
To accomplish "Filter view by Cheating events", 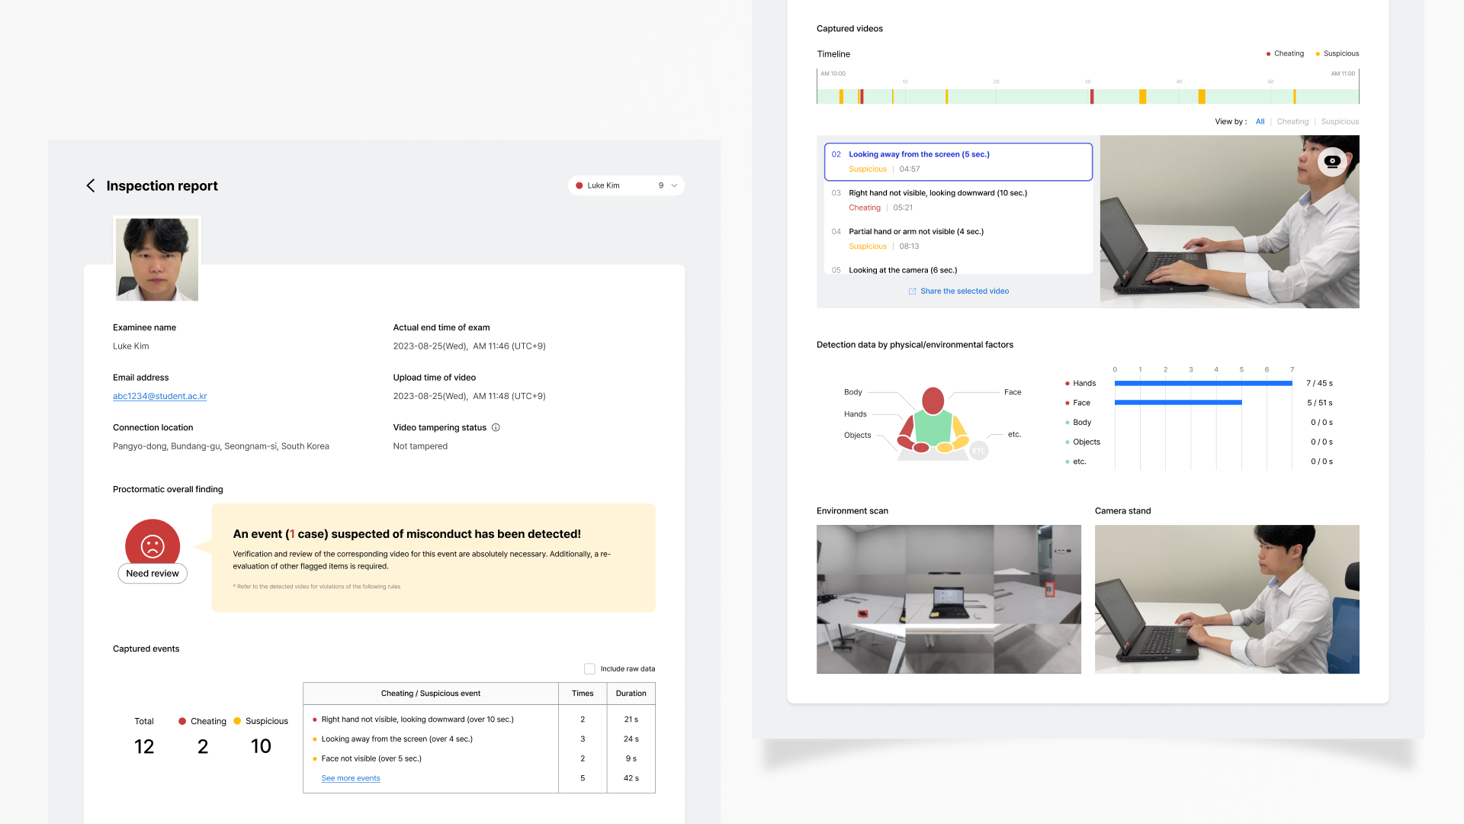I will [1292, 121].
